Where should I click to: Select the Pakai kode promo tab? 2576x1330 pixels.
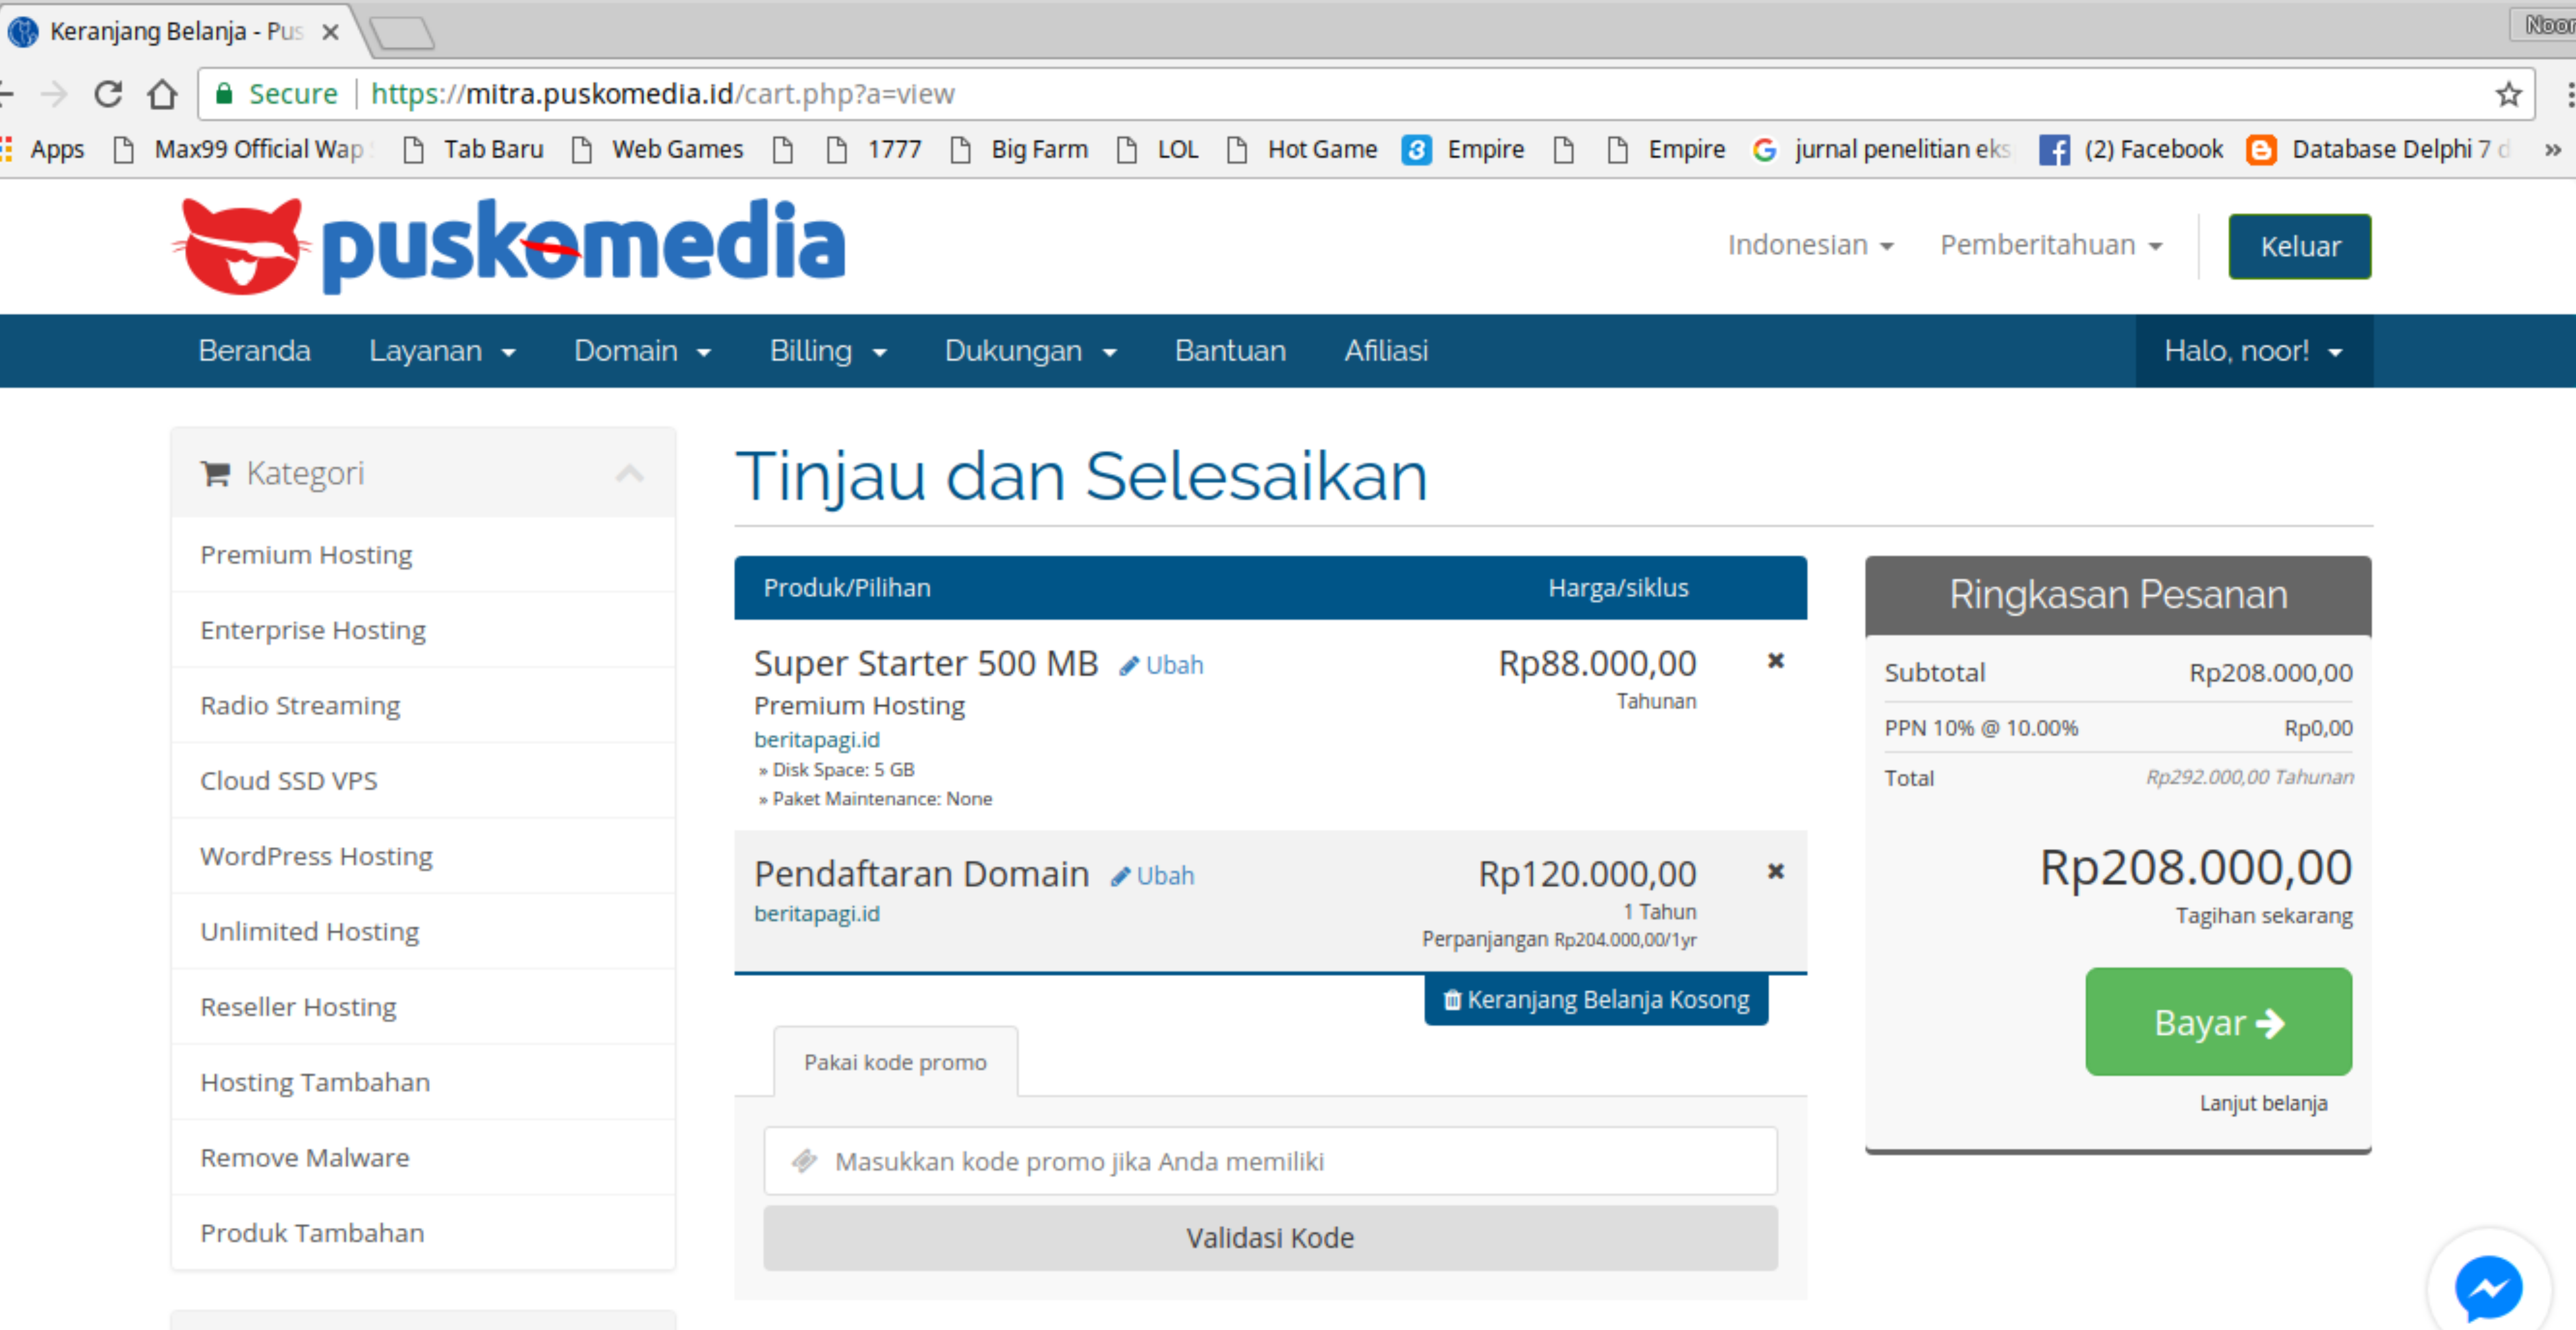[x=895, y=1061]
